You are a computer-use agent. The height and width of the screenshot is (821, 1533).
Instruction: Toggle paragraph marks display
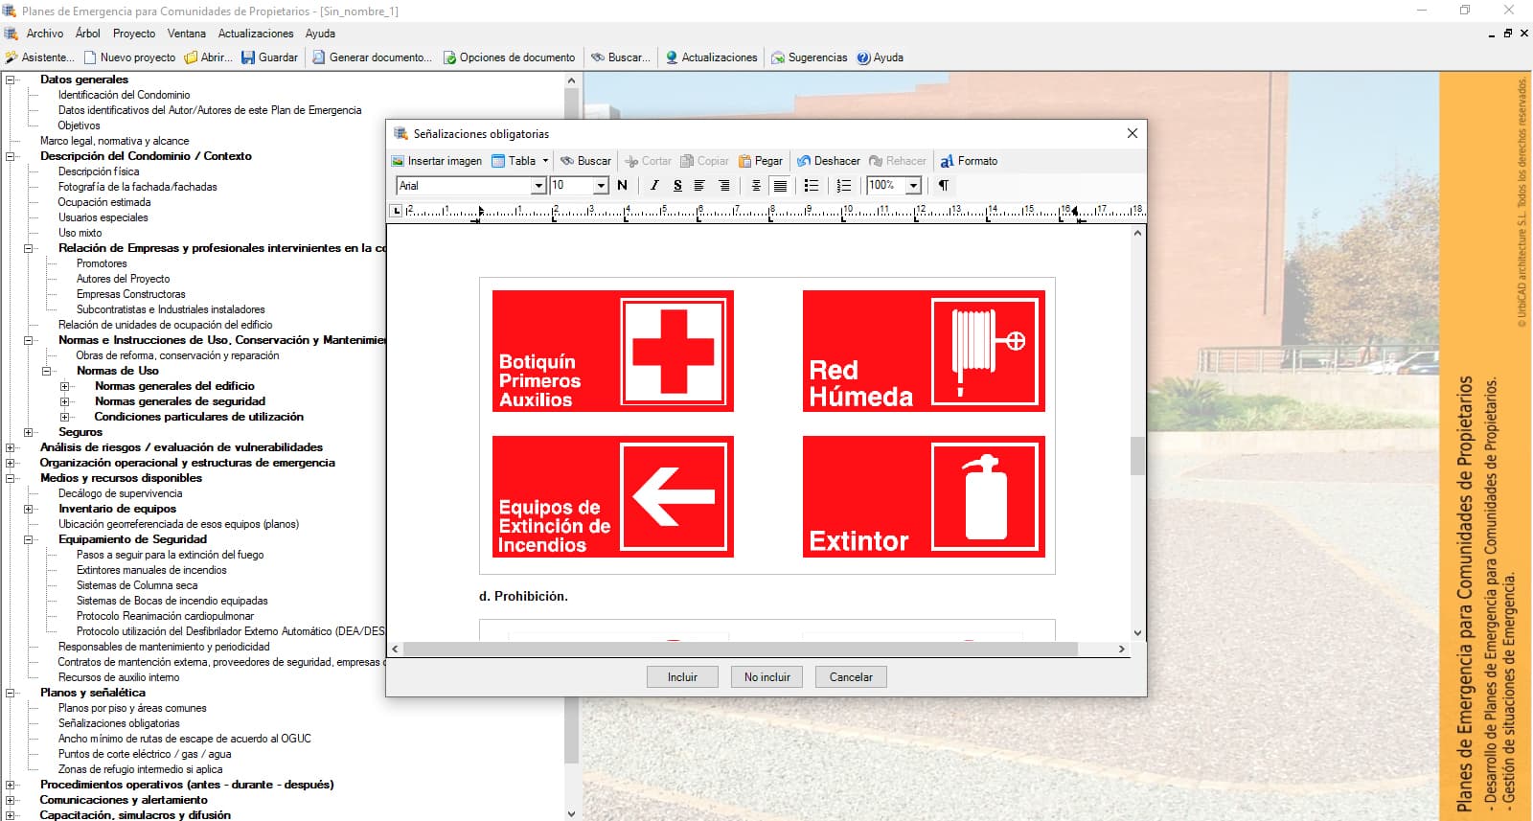click(944, 186)
